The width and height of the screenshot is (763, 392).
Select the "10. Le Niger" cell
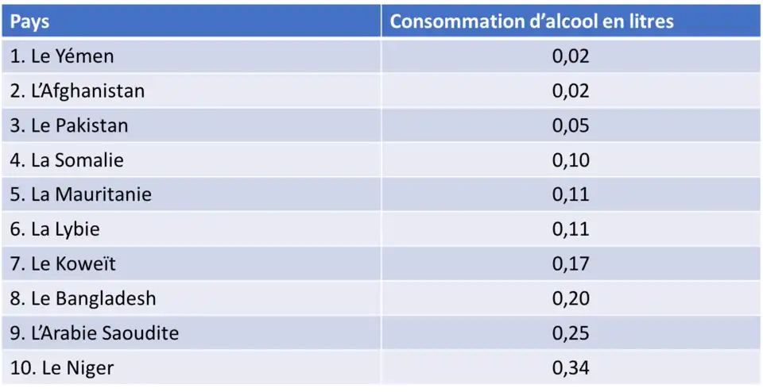coord(62,367)
